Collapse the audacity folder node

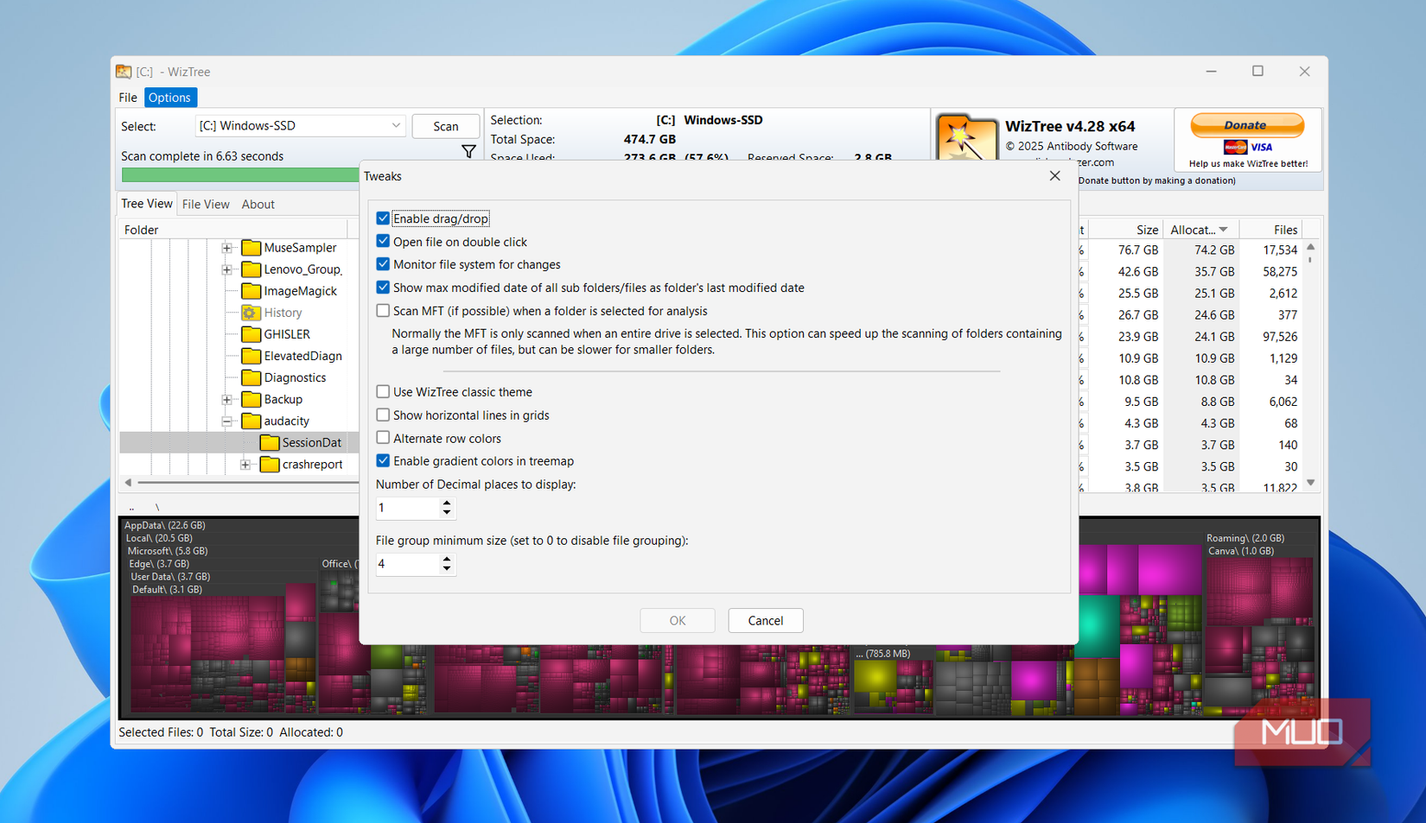coord(226,421)
